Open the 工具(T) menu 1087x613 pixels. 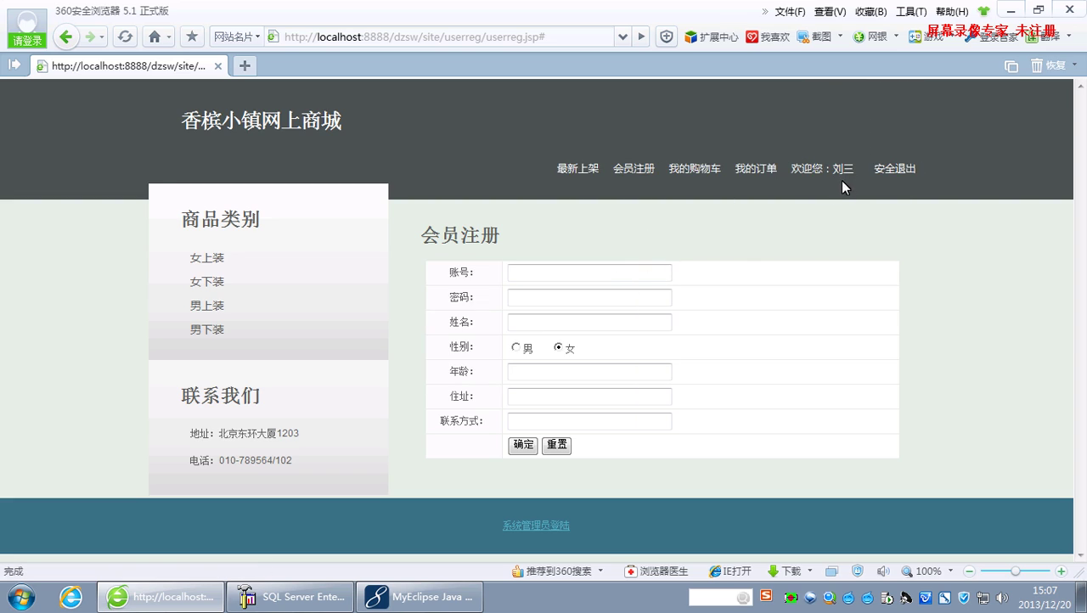pyautogui.click(x=911, y=12)
